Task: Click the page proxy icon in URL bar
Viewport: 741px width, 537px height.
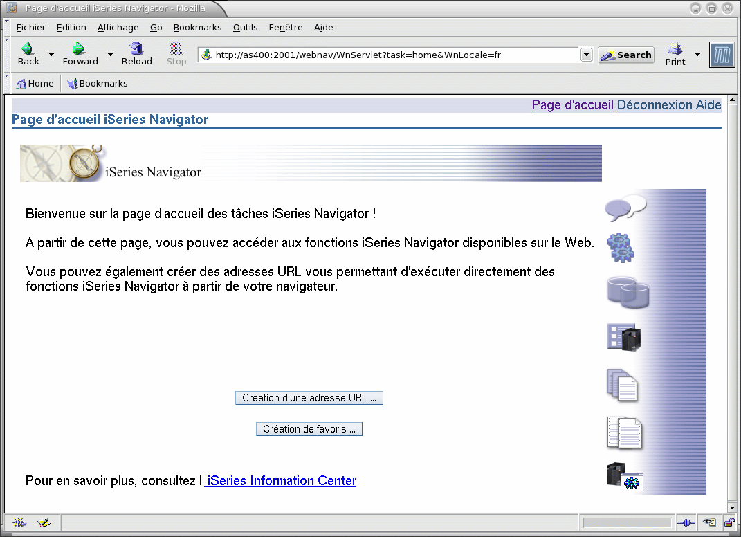Action: click(206, 55)
